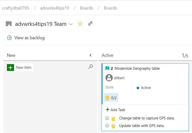192x133 pixels.
Task: Click the View as backlog arrow icon
Action: [x=9, y=38]
